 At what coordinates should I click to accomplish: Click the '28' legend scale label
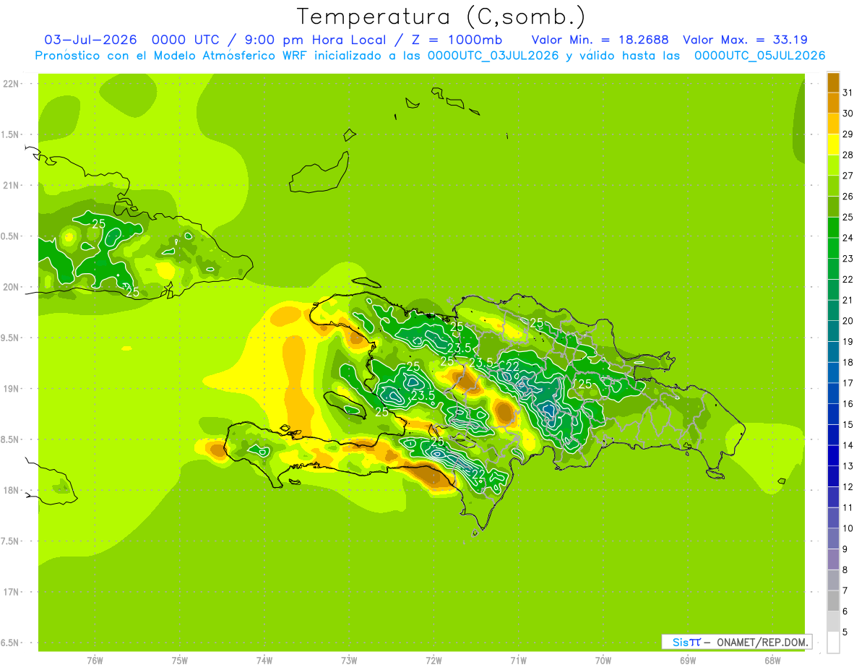pyautogui.click(x=848, y=155)
